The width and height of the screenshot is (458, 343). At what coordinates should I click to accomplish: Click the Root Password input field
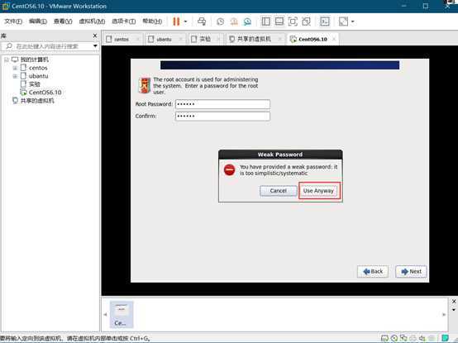(x=222, y=104)
